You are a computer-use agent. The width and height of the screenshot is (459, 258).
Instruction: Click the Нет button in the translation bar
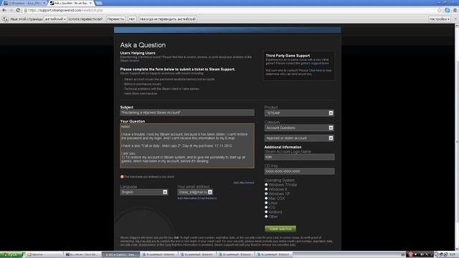(132, 19)
